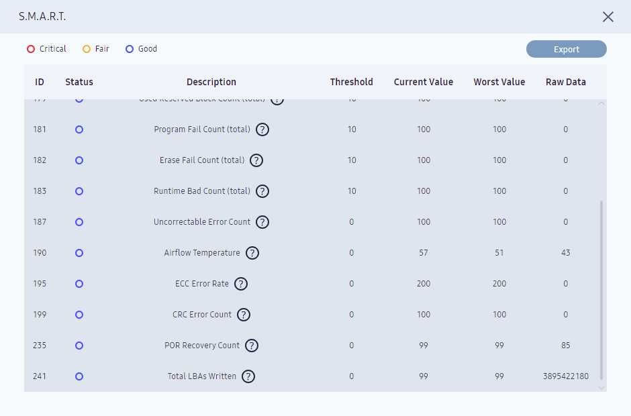
Task: Show info for Runtime Bad Count
Action: point(262,191)
